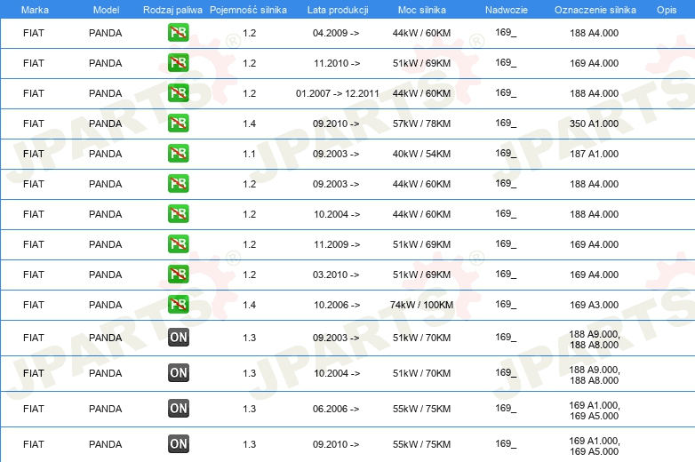Click the Rodzaj paliwa column header

tap(172, 10)
